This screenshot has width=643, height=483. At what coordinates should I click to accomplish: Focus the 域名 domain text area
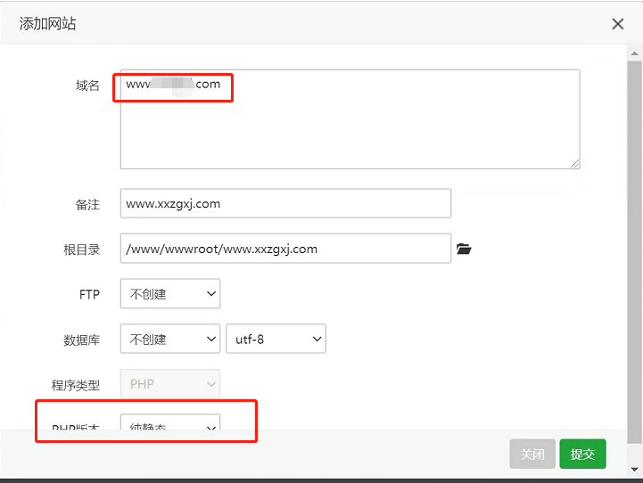(350, 125)
